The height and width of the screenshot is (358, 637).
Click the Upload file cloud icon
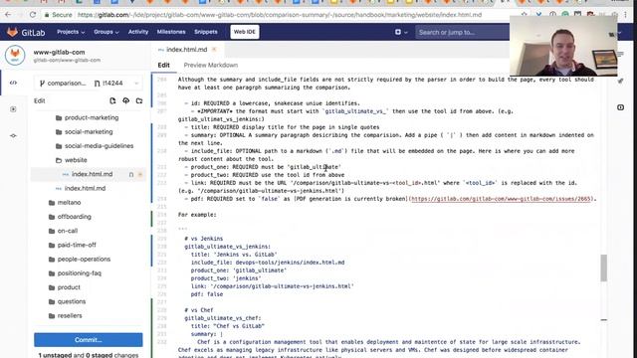pyautogui.click(x=126, y=100)
